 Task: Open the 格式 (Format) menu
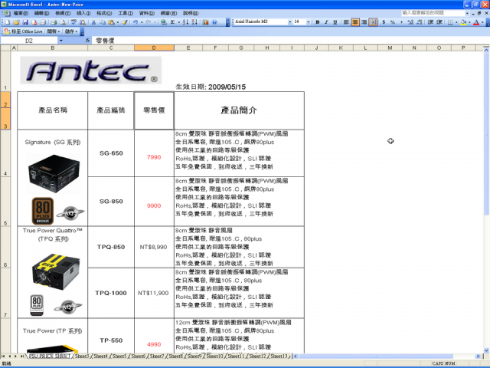104,13
